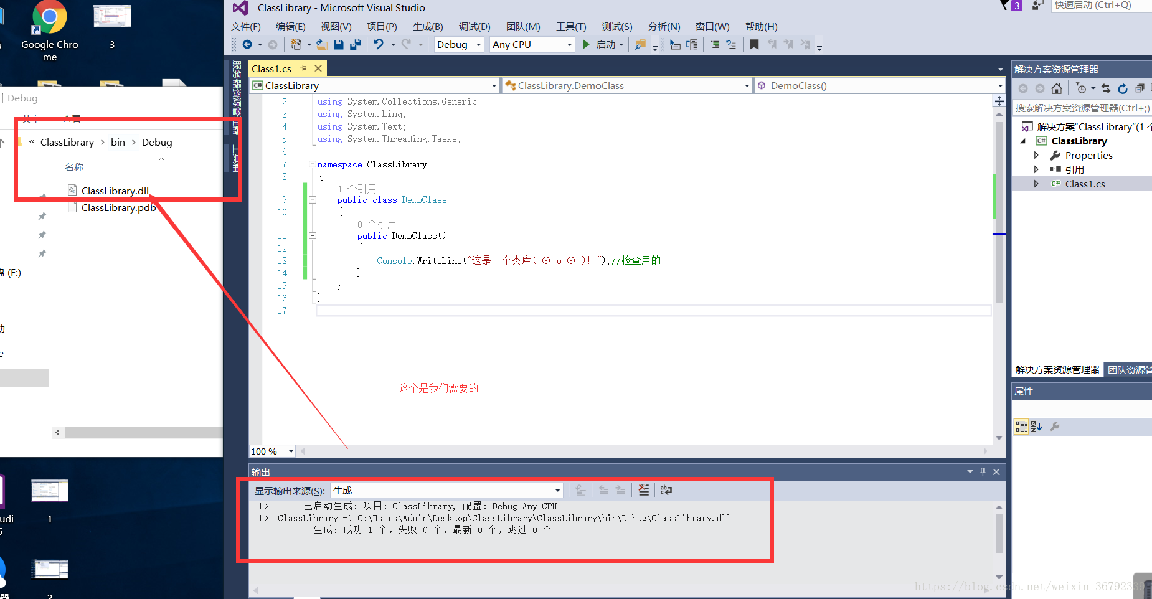Click the Quick Launch search box
Image resolution: width=1152 pixels, height=599 pixels.
[1101, 6]
